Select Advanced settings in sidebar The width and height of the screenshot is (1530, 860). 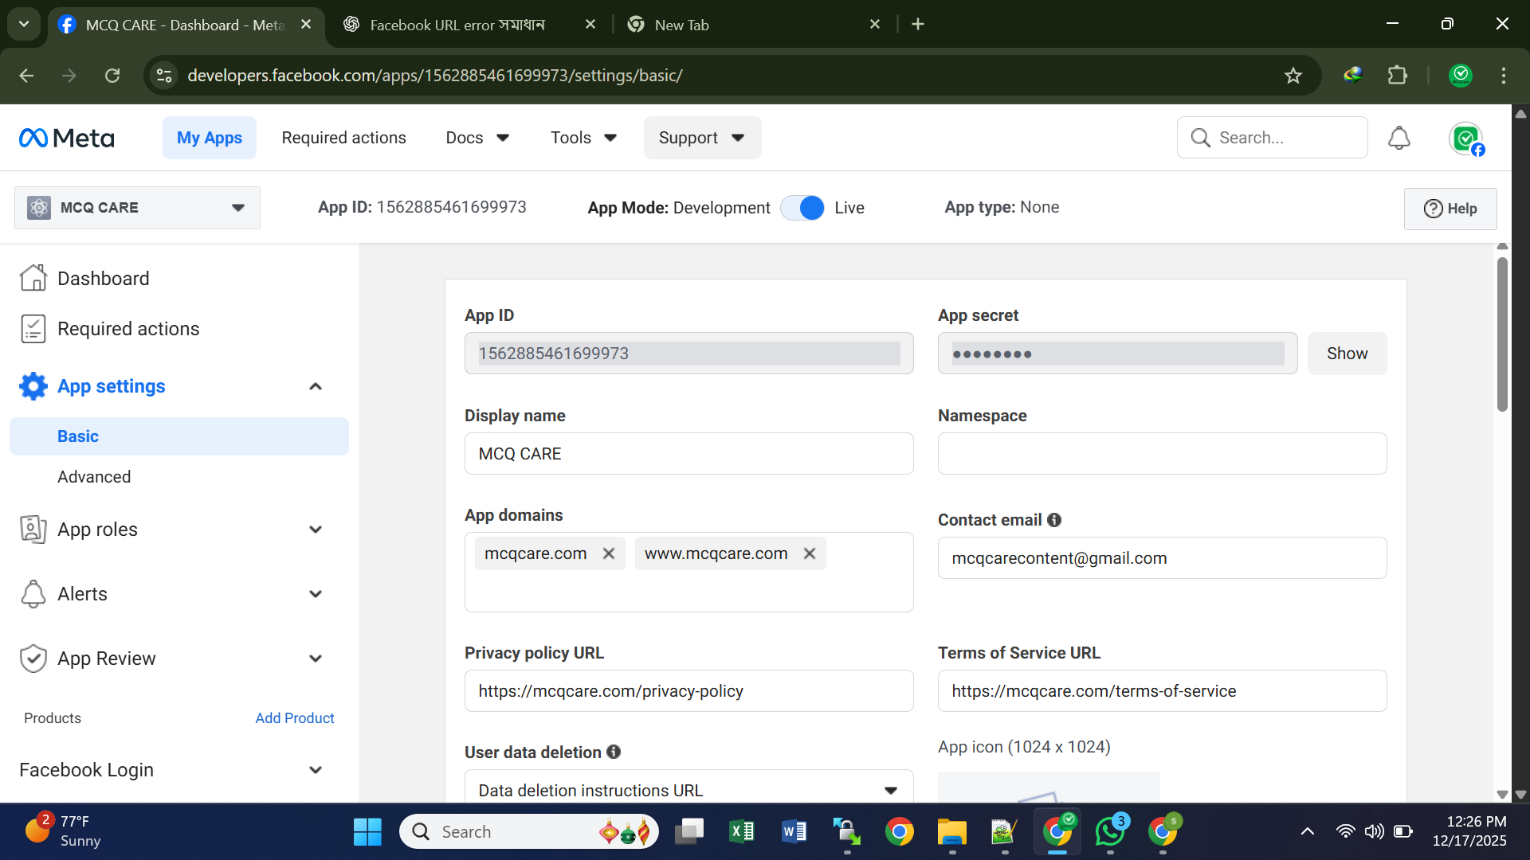(x=94, y=477)
